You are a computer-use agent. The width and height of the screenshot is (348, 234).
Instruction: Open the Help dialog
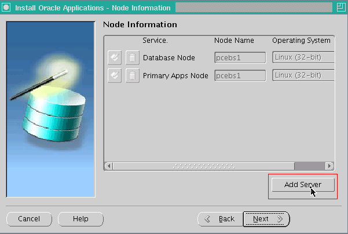click(80, 219)
